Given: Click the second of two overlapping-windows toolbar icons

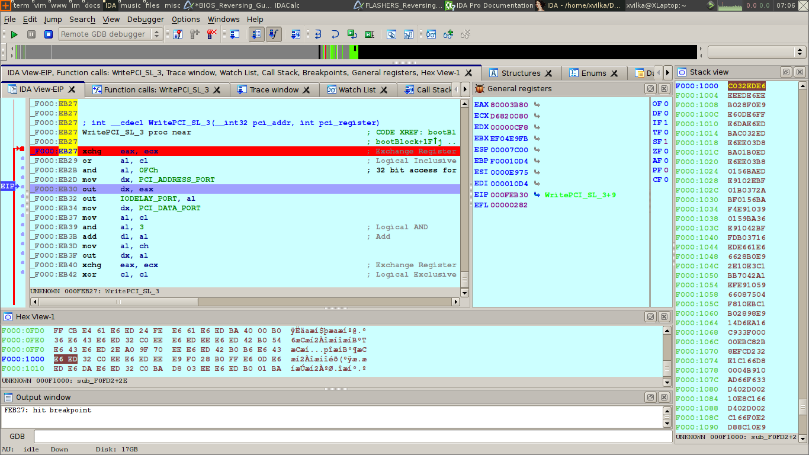Looking at the screenshot, I should 409,34.
